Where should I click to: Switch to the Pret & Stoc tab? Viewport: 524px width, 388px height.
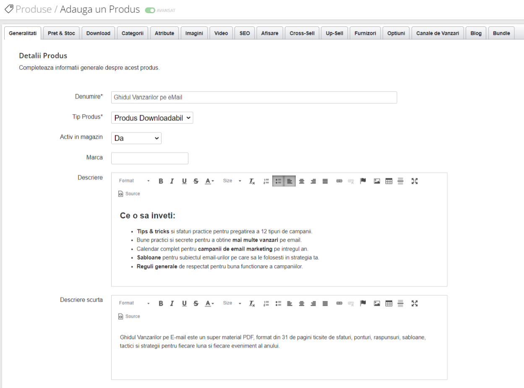(61, 33)
